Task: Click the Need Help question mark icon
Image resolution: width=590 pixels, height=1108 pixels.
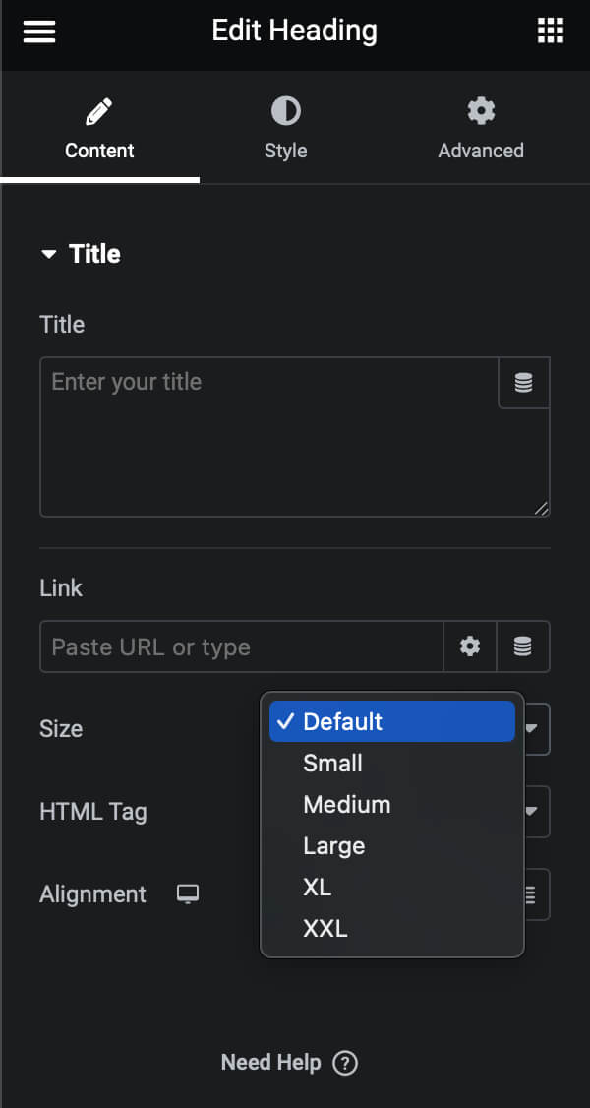Action: 346,1063
